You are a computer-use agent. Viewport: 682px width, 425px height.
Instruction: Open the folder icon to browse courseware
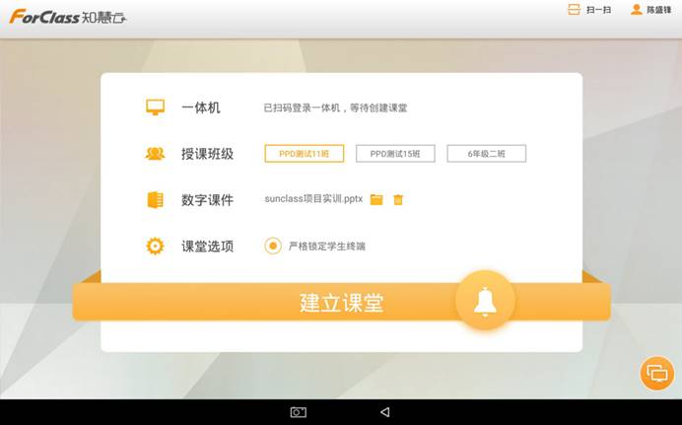coord(376,200)
